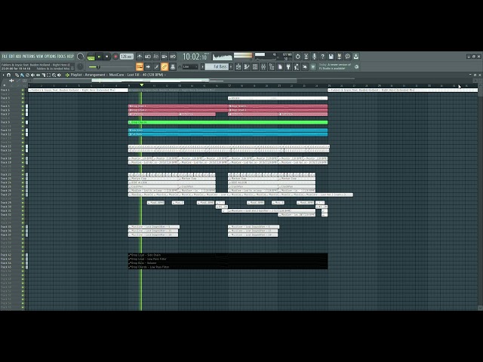Viewport: 483px width, 362px height.
Task: Click the audio editor scissors icon
Action: [306, 57]
